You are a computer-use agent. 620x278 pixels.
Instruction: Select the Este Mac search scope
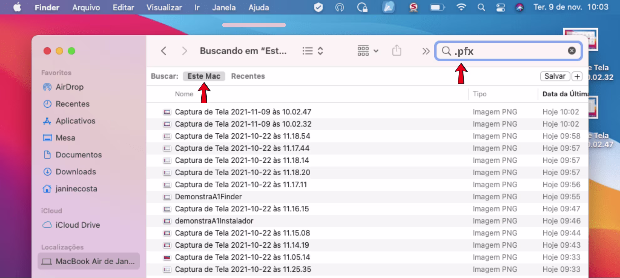tap(204, 76)
